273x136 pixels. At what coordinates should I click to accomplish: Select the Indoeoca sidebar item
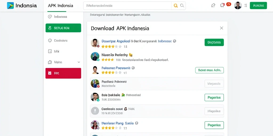point(63,17)
